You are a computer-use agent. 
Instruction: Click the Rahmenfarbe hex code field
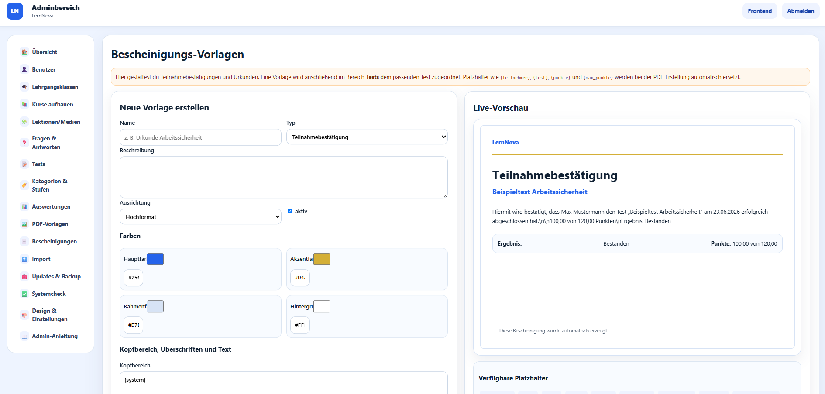[134, 325]
